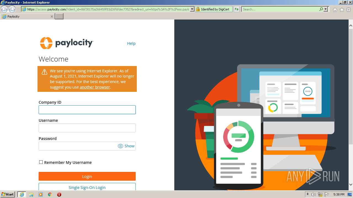Open the Chrome taskbar icon

(50, 194)
